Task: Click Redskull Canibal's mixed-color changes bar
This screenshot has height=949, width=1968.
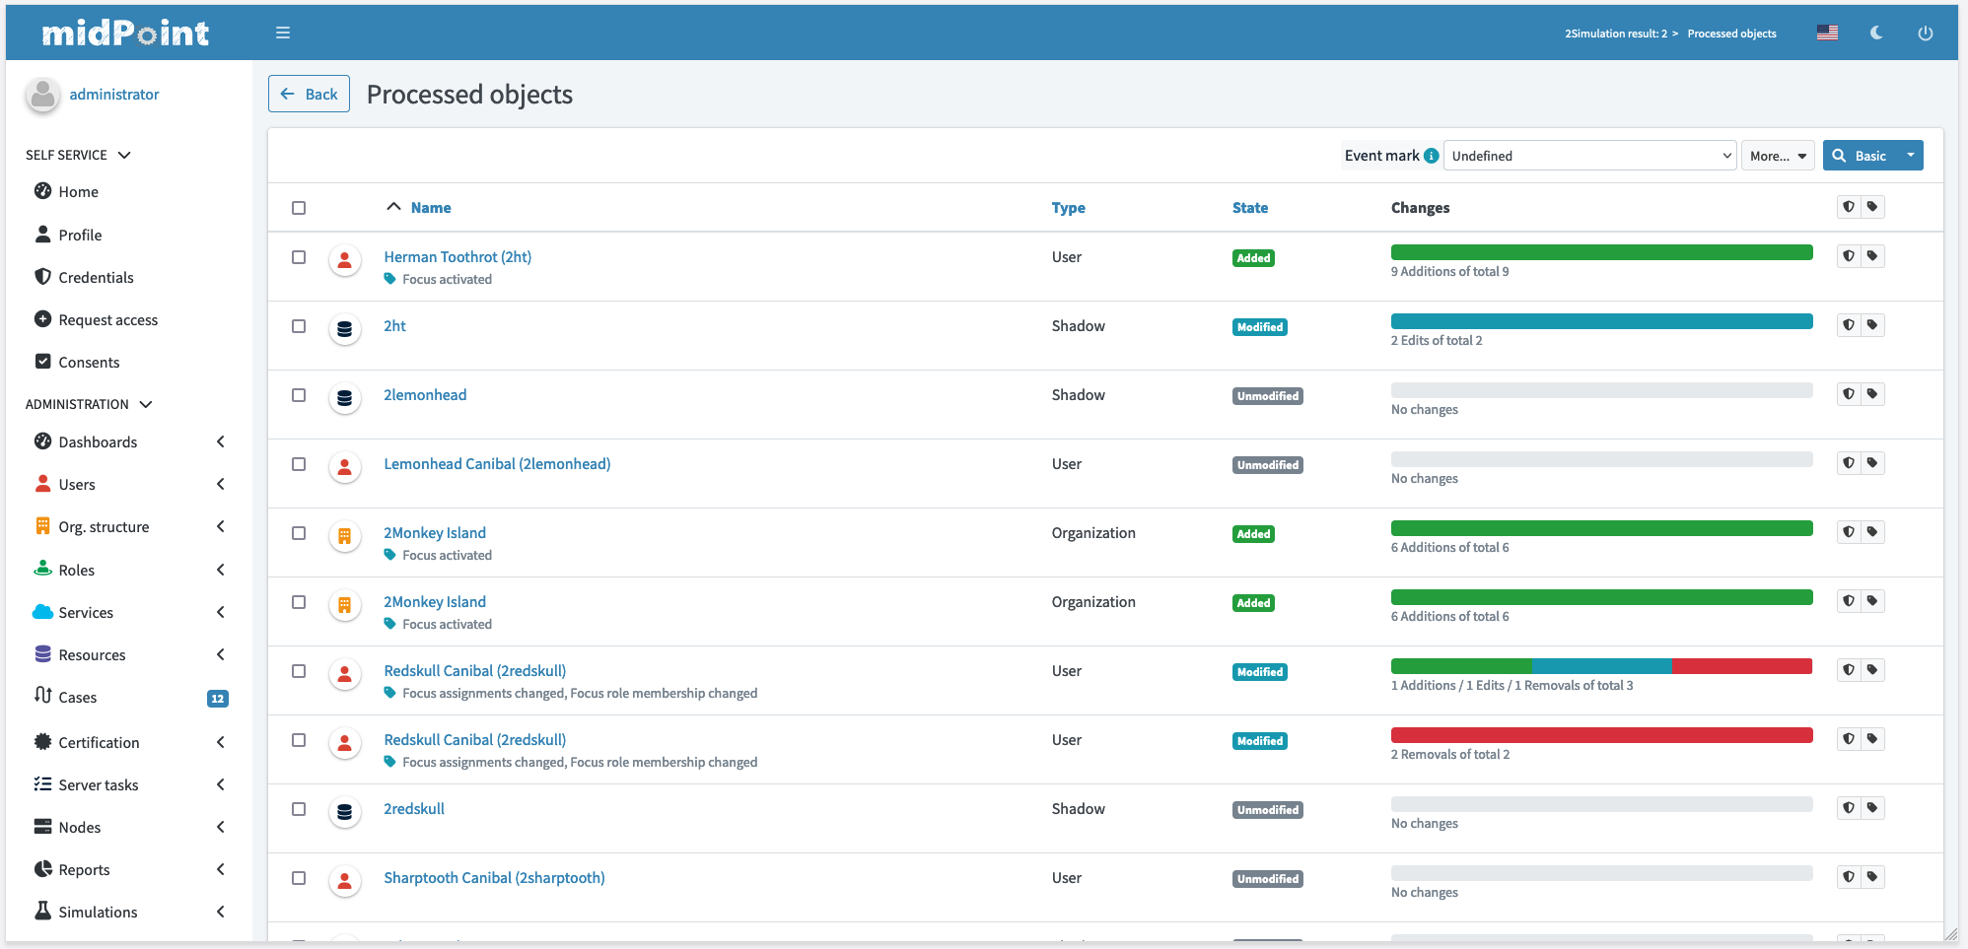Action: (x=1601, y=666)
